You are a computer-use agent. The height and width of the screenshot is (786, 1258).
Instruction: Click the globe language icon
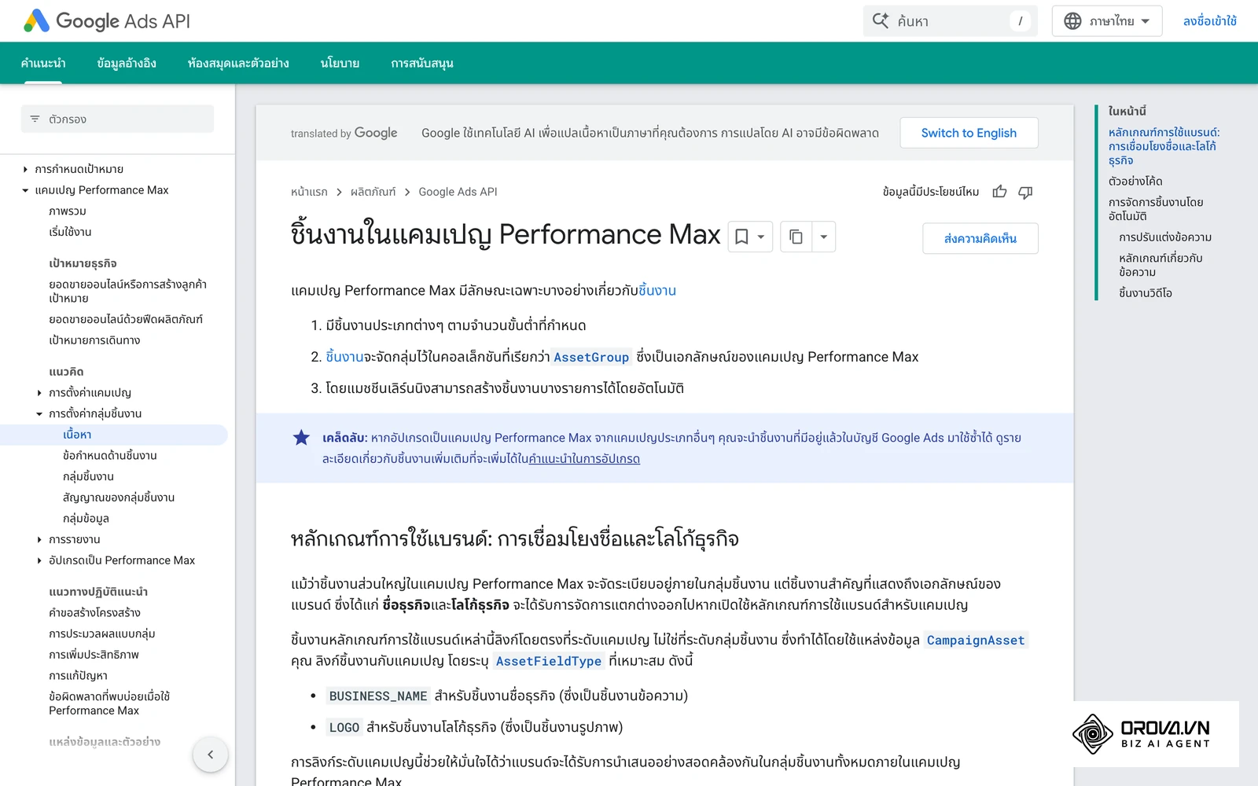point(1072,21)
